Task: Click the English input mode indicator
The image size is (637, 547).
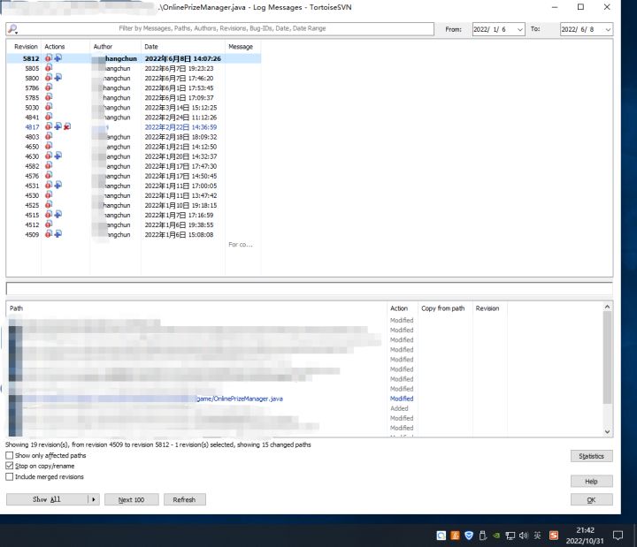Action: 538,536
